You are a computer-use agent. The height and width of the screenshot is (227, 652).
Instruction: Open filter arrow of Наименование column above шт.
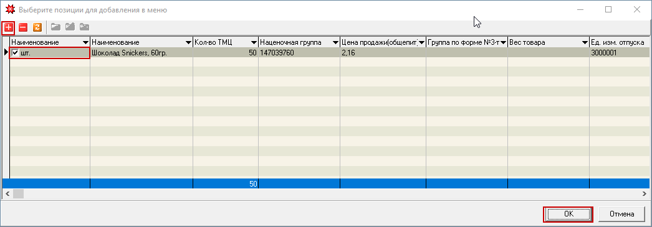[x=85, y=42]
